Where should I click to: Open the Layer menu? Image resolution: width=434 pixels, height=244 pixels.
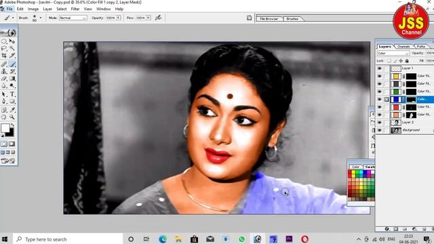47,9
